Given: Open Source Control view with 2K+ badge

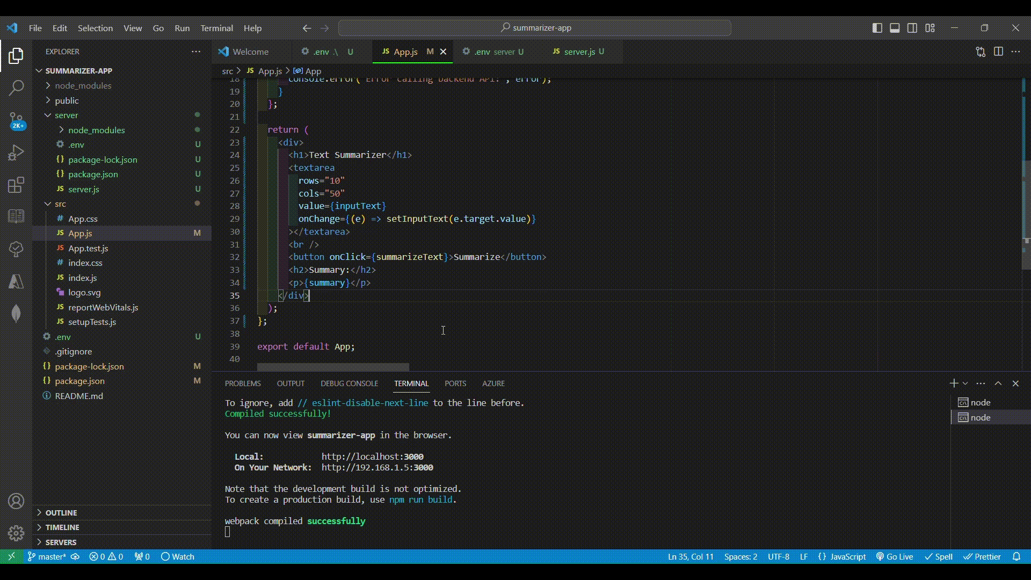Looking at the screenshot, I should [16, 120].
